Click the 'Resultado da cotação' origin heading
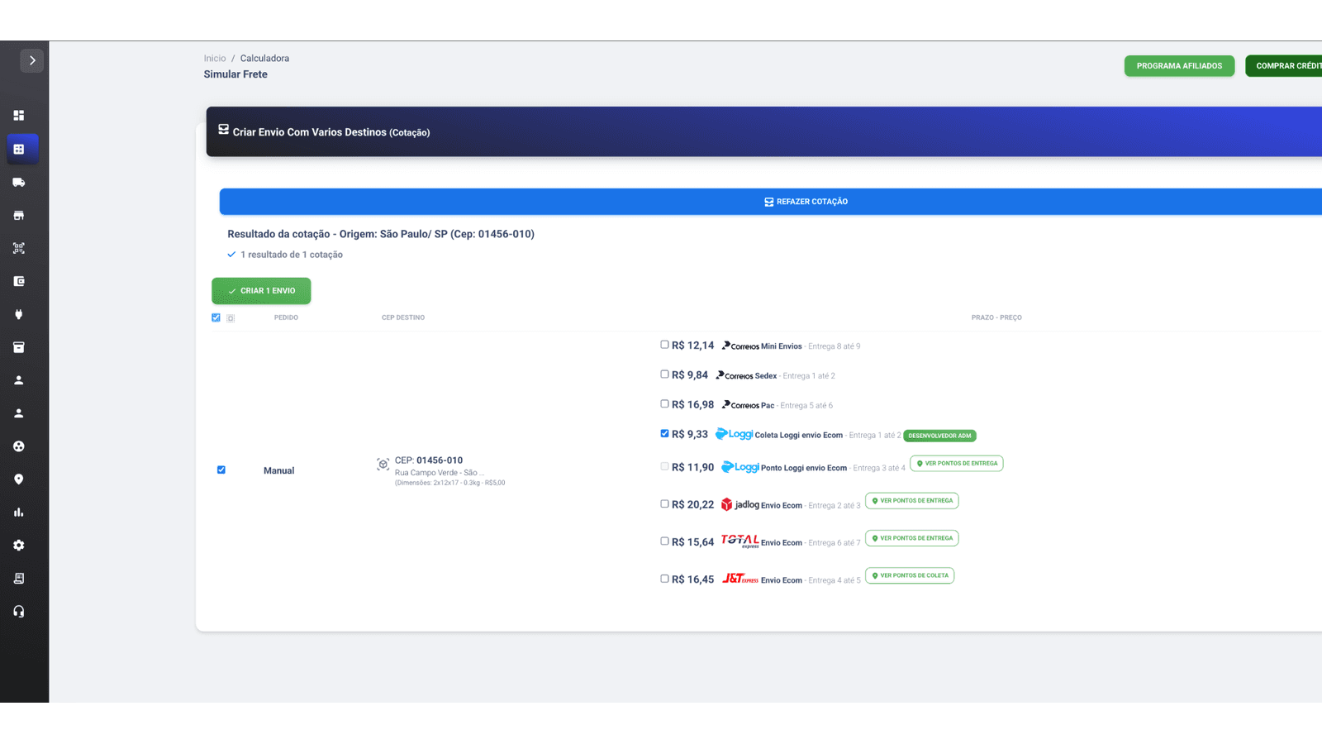This screenshot has width=1322, height=744. click(381, 234)
